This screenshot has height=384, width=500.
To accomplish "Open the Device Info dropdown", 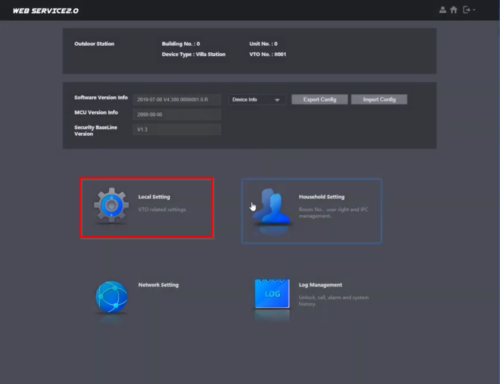I will click(x=257, y=100).
